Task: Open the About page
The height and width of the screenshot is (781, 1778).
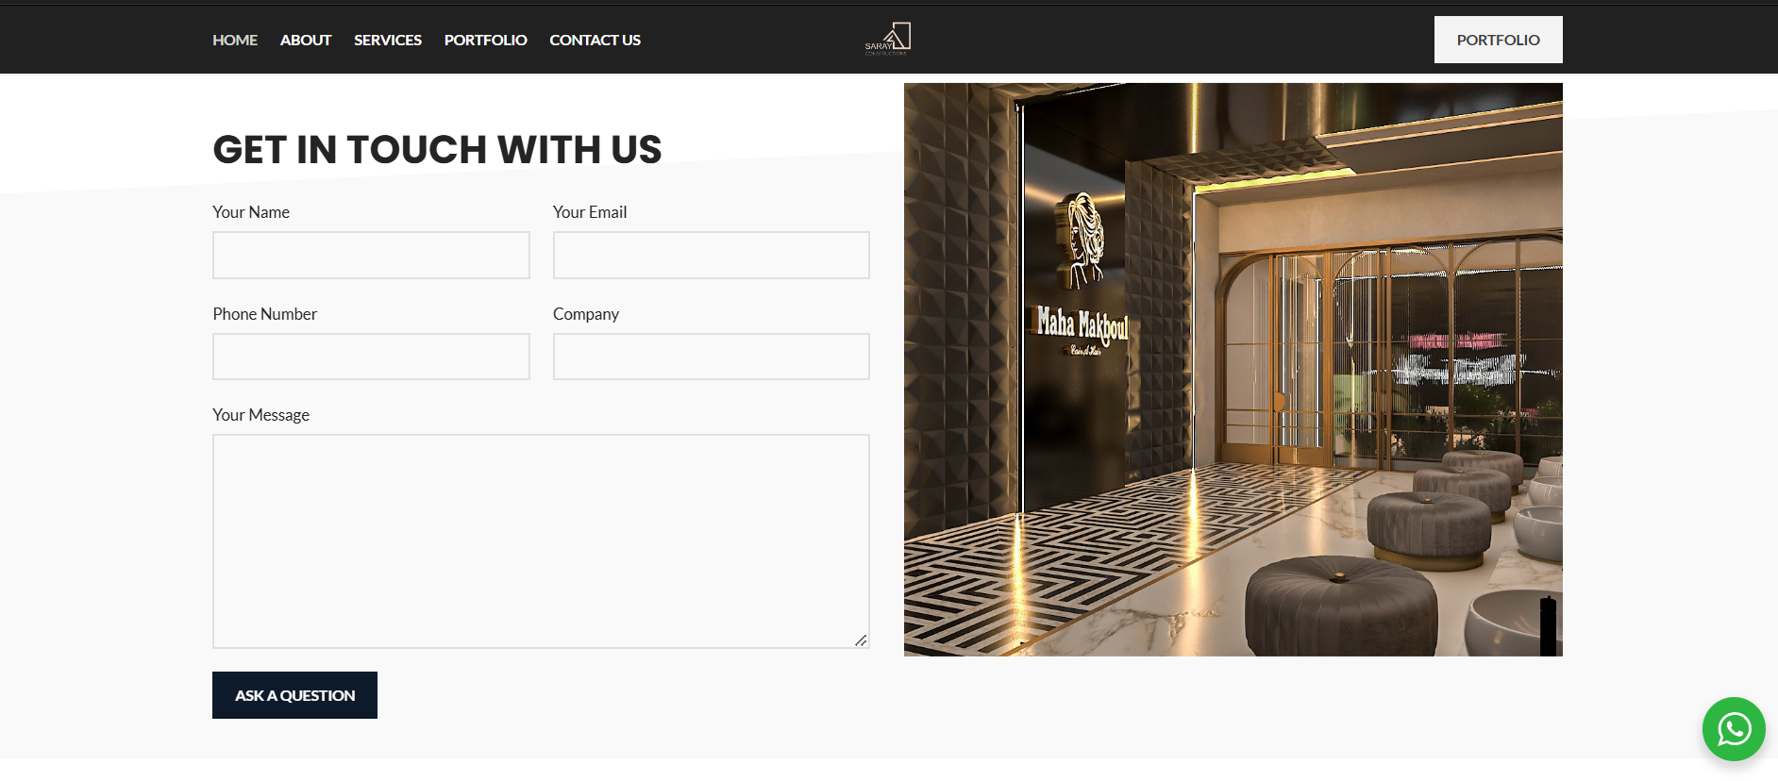Action: tap(306, 40)
